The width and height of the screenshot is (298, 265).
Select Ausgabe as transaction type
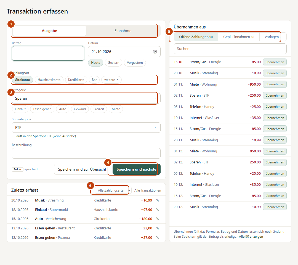coord(49,31)
